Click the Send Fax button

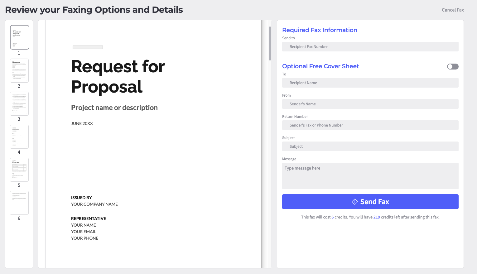point(370,202)
